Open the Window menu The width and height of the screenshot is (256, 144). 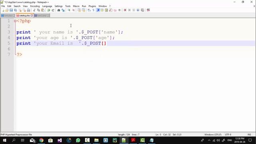pyautogui.click(x=102, y=6)
